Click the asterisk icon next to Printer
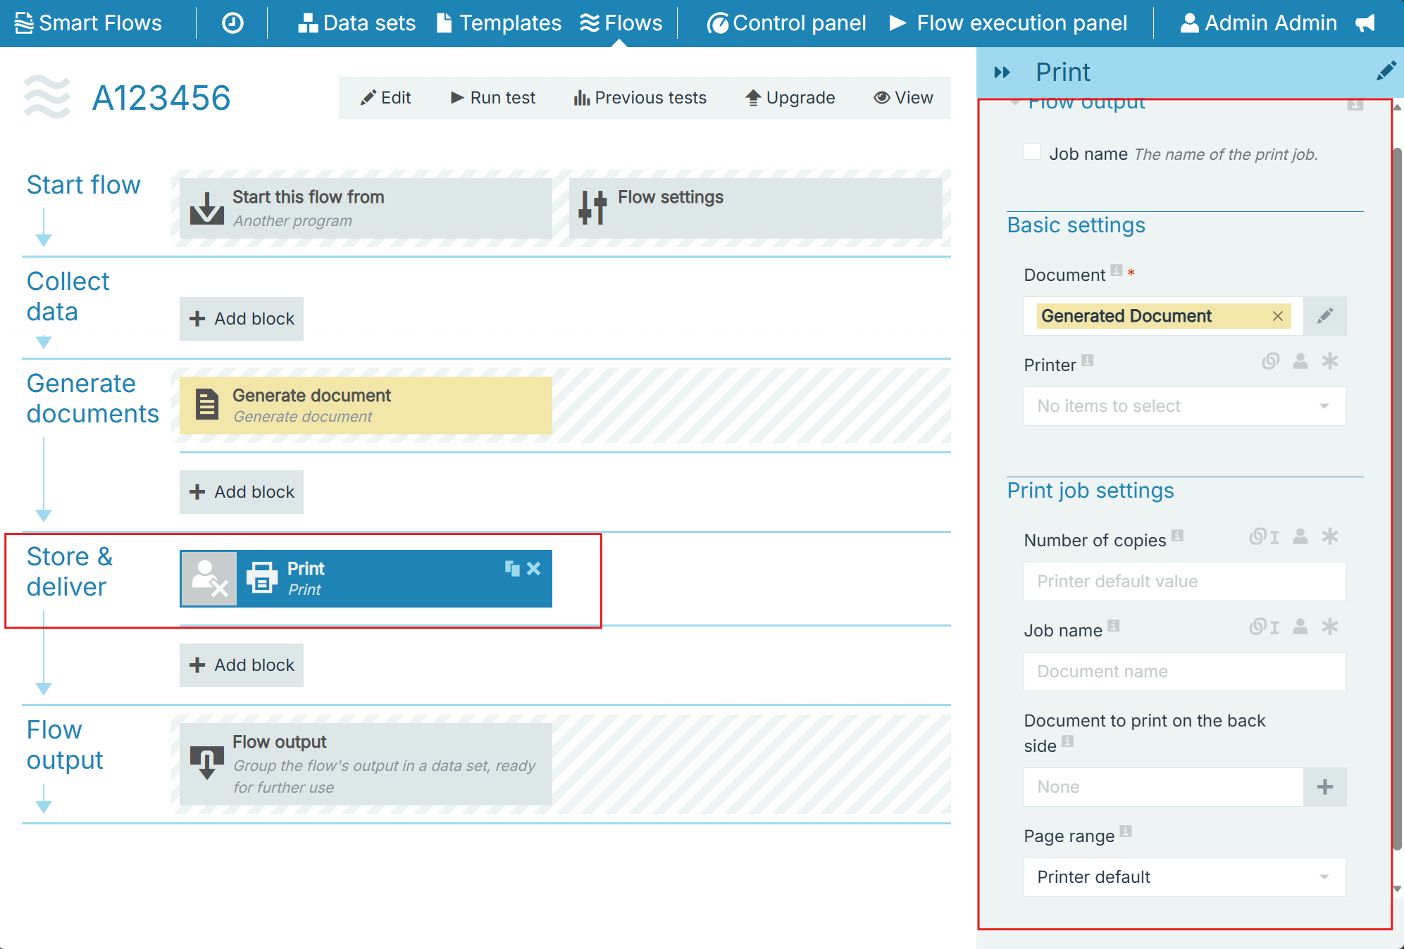This screenshot has width=1404, height=949. click(1330, 361)
